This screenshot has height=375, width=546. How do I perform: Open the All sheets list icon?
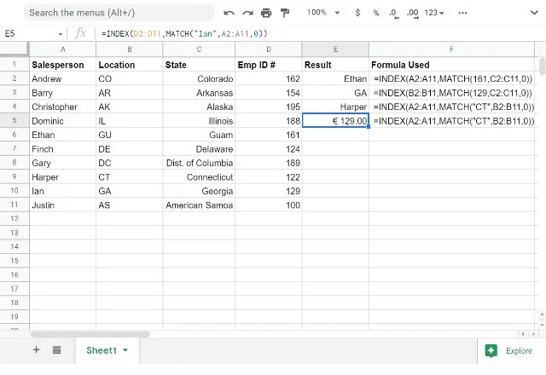coord(57,349)
